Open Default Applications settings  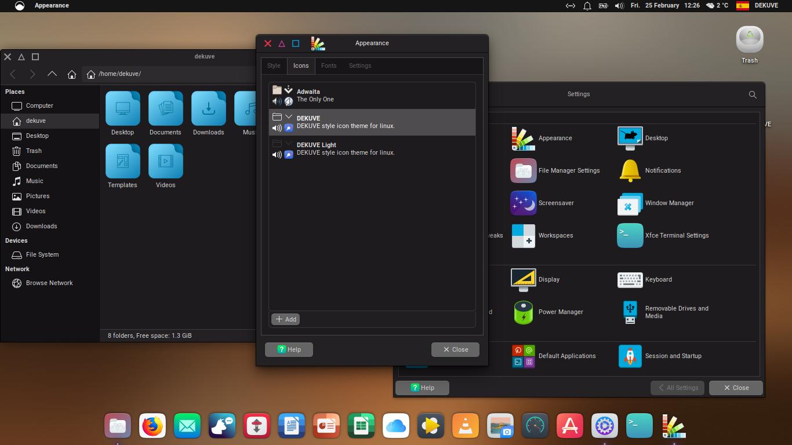[554, 356]
